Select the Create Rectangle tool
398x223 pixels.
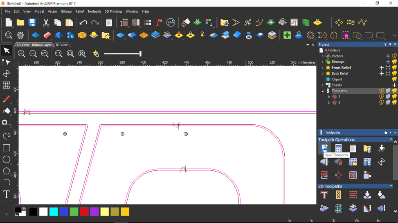(7, 148)
